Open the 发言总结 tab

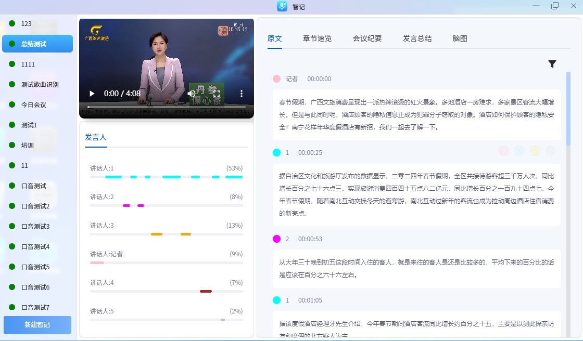[417, 38]
